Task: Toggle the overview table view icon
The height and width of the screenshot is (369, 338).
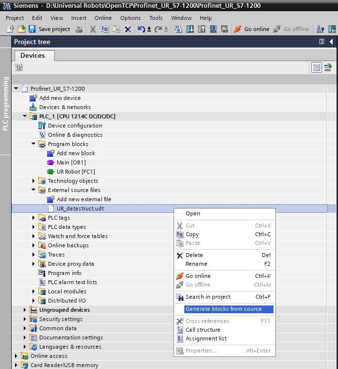Action: coord(317,67)
